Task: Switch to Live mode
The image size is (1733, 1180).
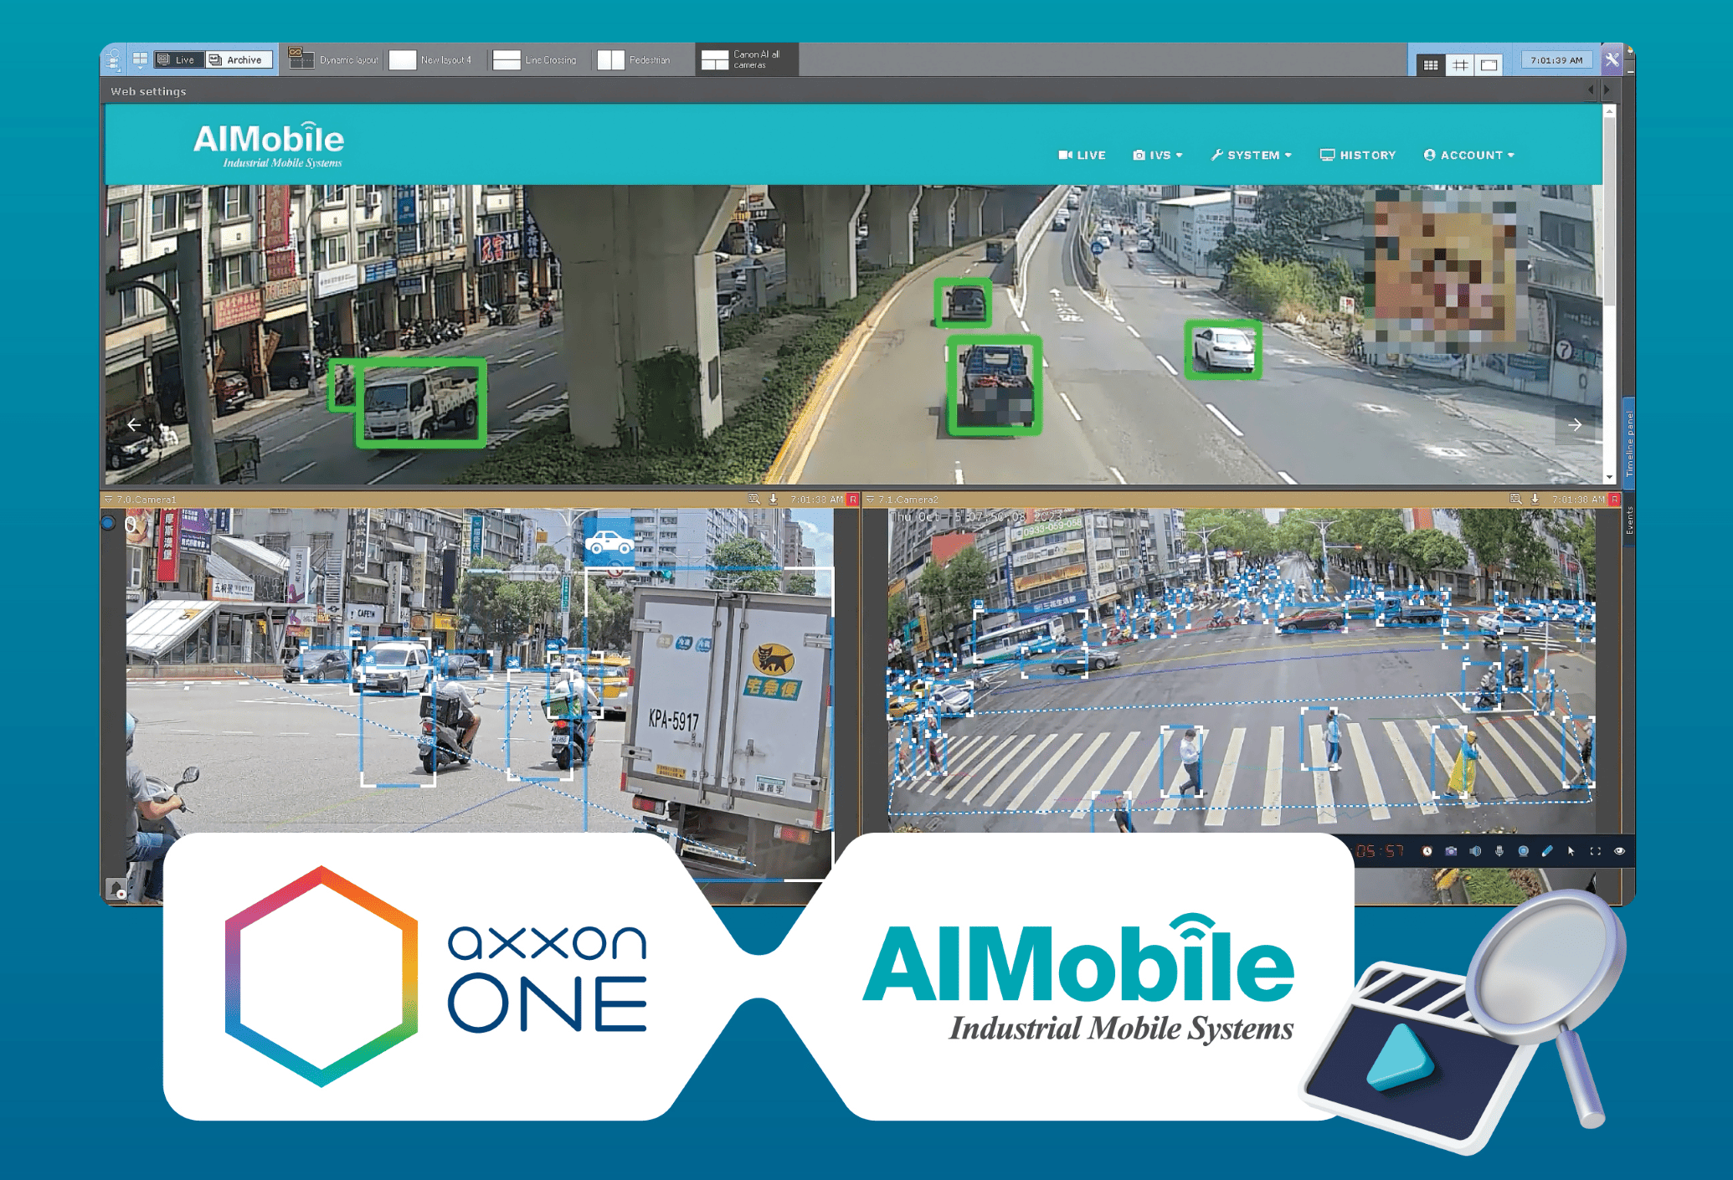Action: coord(178,59)
